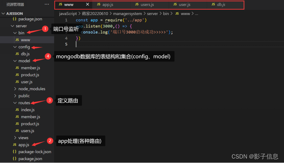Screen dimensions: 284x163
Task: Open users.js under the routes folder
Action: click(27, 131)
